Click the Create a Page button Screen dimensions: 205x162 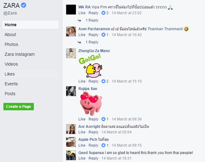(19, 107)
